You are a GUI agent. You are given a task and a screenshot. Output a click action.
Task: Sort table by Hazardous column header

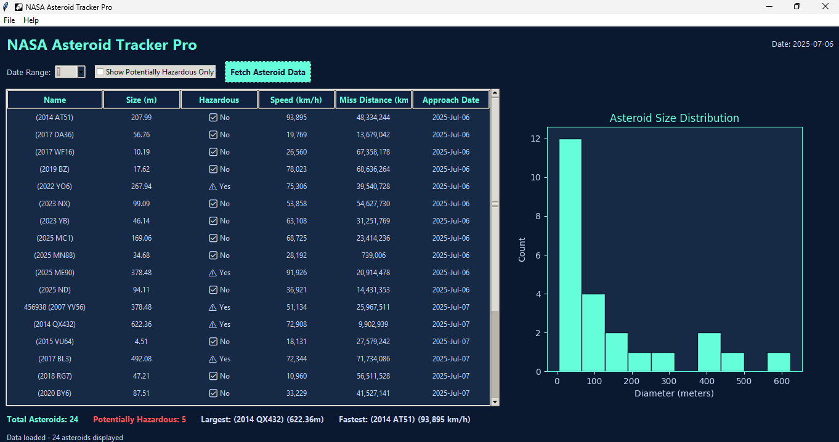tap(219, 100)
